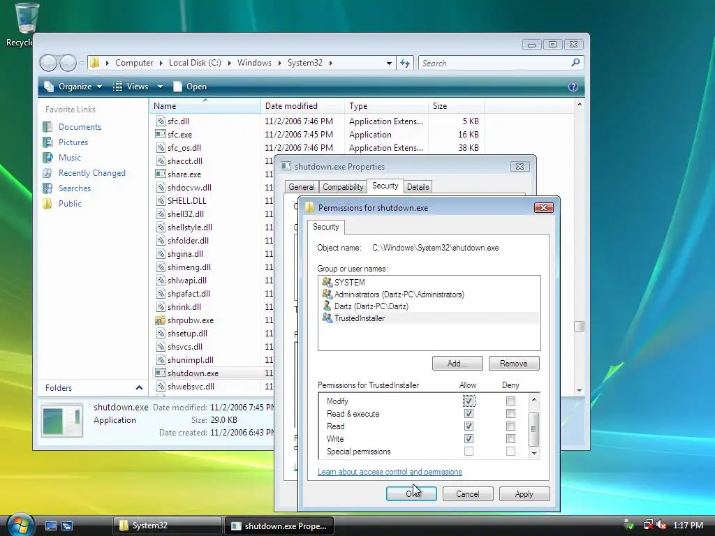
Task: Click the Windows Start orb
Action: pos(20,525)
